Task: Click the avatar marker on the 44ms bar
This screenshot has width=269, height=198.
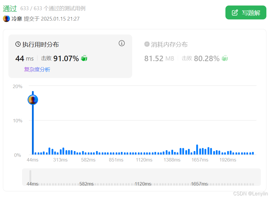Action: point(33,100)
